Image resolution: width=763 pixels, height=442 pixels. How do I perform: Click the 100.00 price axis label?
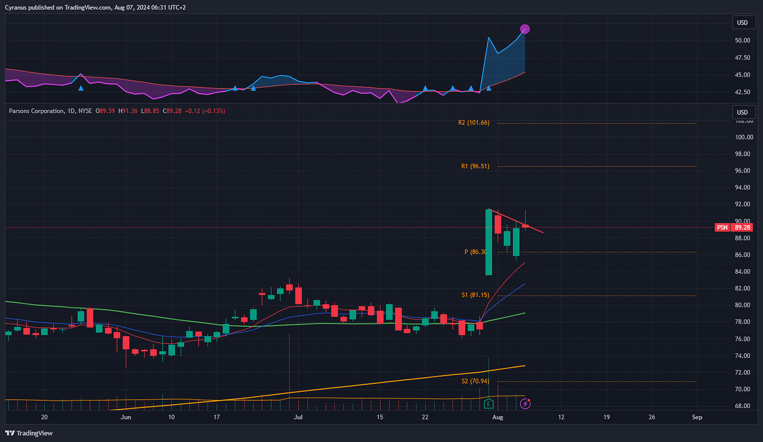pos(744,137)
